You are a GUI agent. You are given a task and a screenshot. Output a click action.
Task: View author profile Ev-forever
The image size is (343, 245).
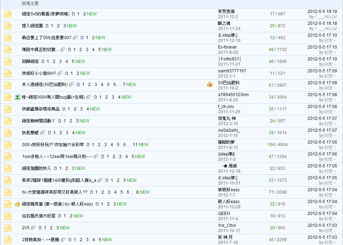(227, 47)
